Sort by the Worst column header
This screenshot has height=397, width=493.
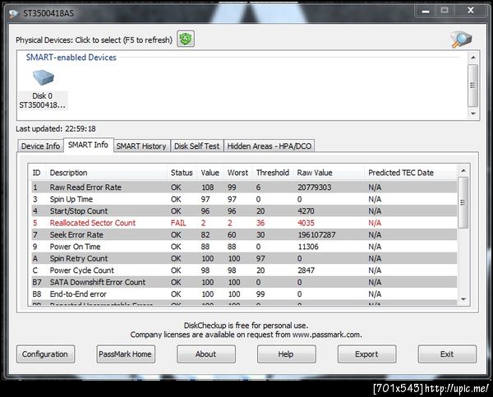tap(237, 173)
